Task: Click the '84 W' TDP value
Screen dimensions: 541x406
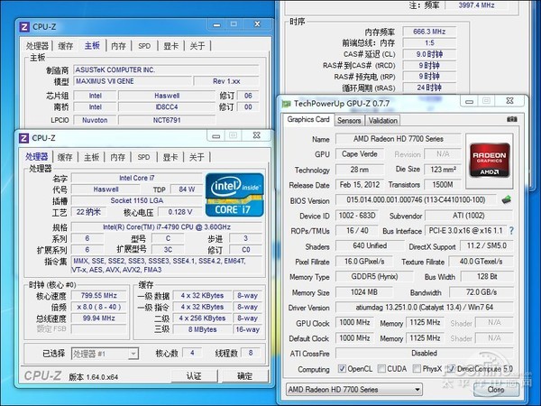Action: click(187, 189)
